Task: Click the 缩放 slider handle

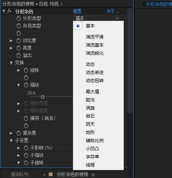Action: (43, 97)
